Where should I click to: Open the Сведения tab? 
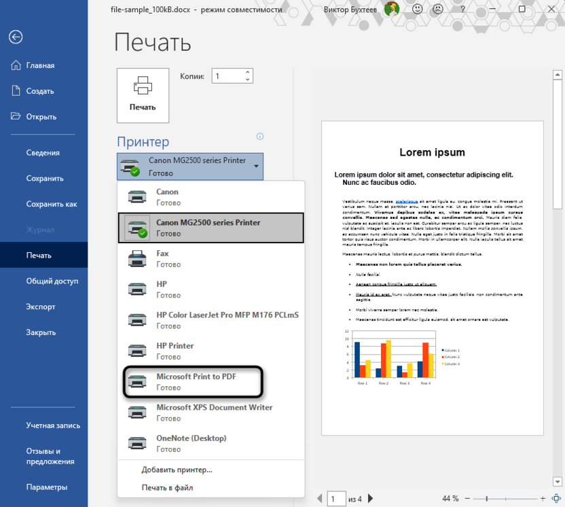pos(43,152)
